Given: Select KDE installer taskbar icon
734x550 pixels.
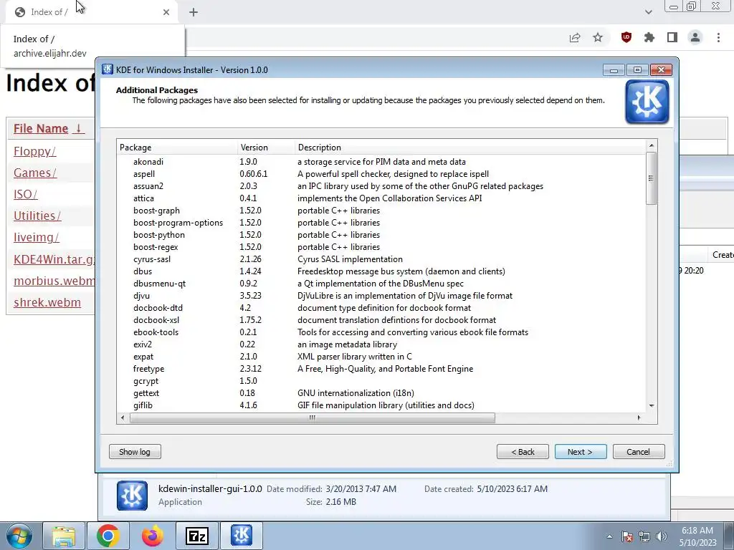Looking at the screenshot, I should [x=242, y=536].
